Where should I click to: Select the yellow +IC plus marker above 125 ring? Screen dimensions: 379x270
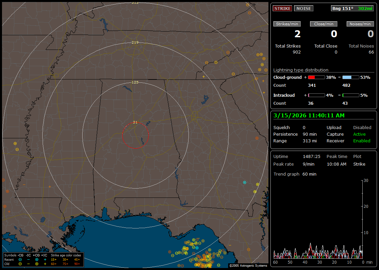coord(203,77)
